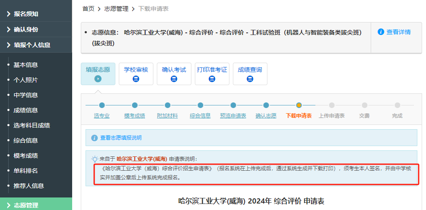Click the 完成 step label
The width and height of the screenshot is (426, 210).
click(397, 116)
